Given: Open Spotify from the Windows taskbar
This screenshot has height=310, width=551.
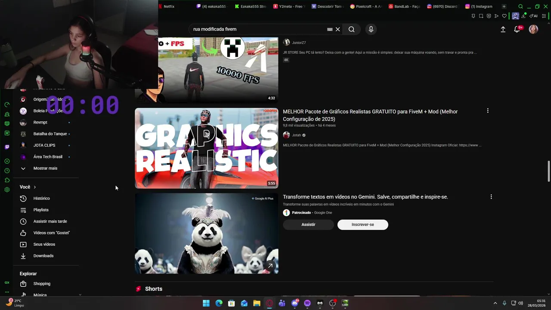Looking at the screenshot, I should pos(307,303).
